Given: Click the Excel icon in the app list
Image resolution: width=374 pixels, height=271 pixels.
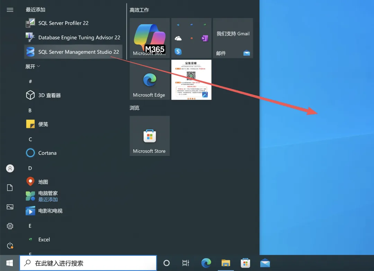Looking at the screenshot, I should tap(30, 239).
